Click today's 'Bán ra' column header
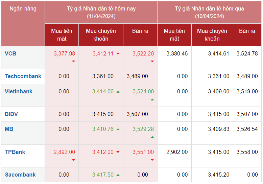Viewport: 263px width, 184px height. (140, 31)
